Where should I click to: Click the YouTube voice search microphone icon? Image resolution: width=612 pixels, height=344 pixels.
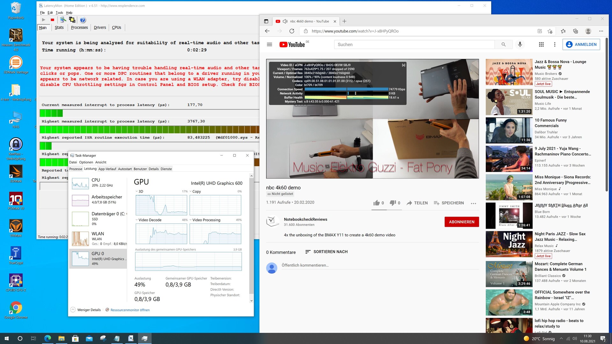coord(520,45)
